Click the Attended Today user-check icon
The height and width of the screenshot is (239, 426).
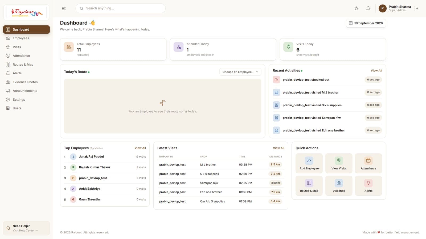tap(179, 47)
